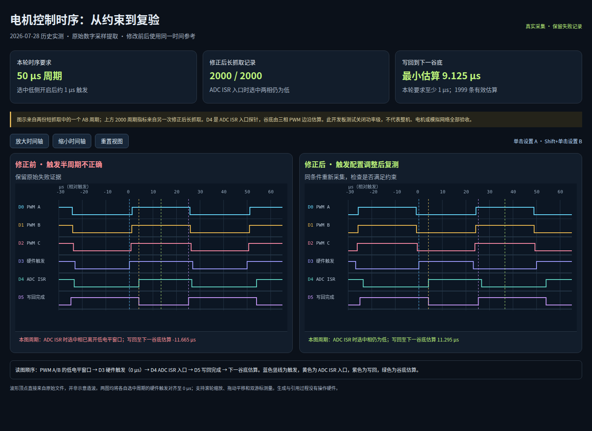The height and width of the screenshot is (431, 592).
Task: Reset the view with 重置视图
Action: pos(112,141)
